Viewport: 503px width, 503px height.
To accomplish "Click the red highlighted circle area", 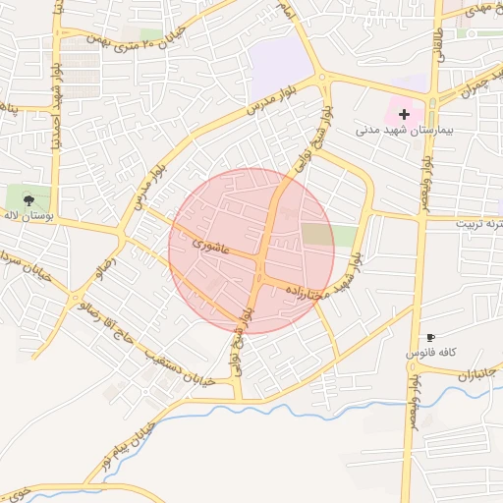I will 251,251.
